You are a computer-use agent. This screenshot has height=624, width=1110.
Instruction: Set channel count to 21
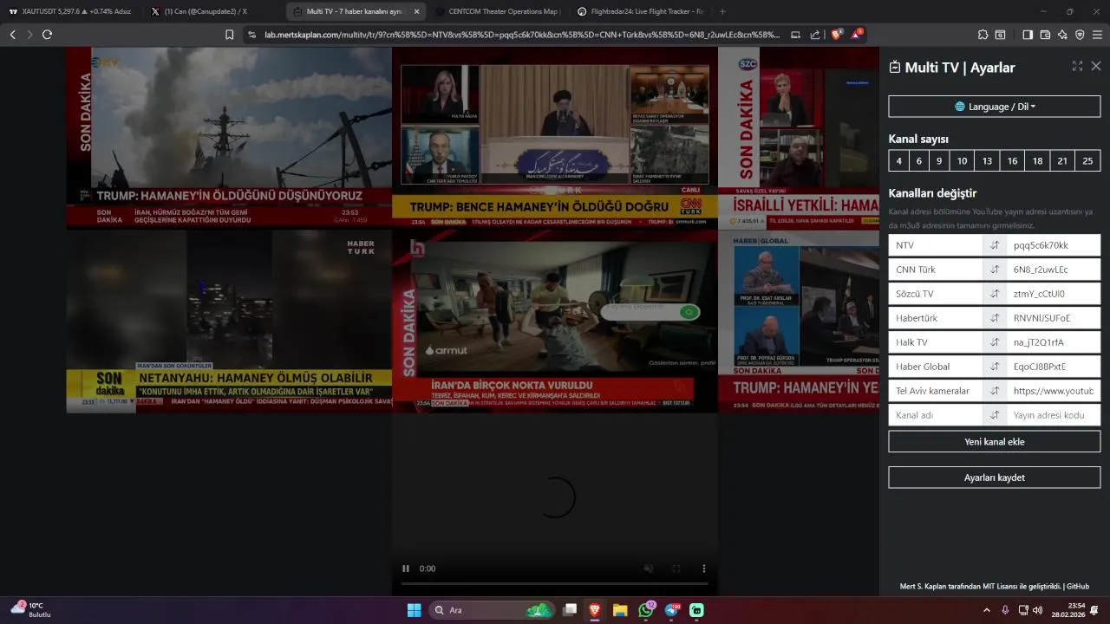tap(1062, 161)
